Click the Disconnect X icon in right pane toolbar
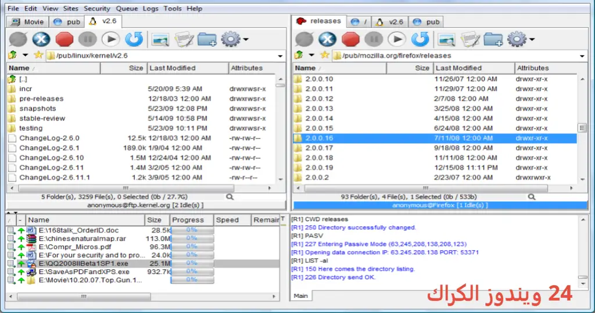Image resolution: width=595 pixels, height=313 pixels. coord(327,39)
